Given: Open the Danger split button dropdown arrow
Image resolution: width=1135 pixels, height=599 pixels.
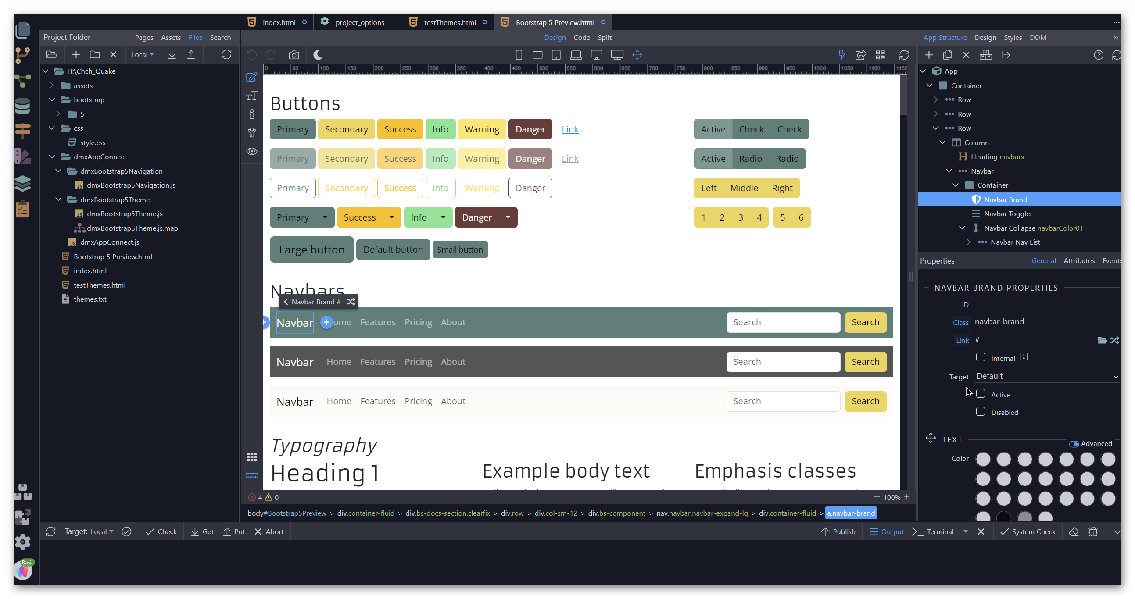Looking at the screenshot, I should pyautogui.click(x=508, y=217).
